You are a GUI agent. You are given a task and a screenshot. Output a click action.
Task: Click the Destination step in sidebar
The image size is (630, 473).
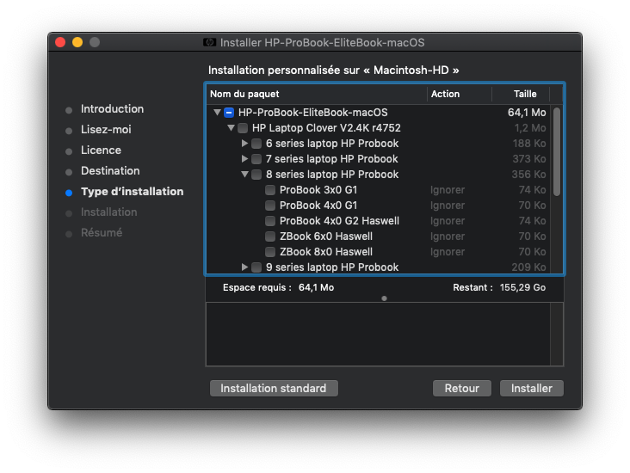110,170
